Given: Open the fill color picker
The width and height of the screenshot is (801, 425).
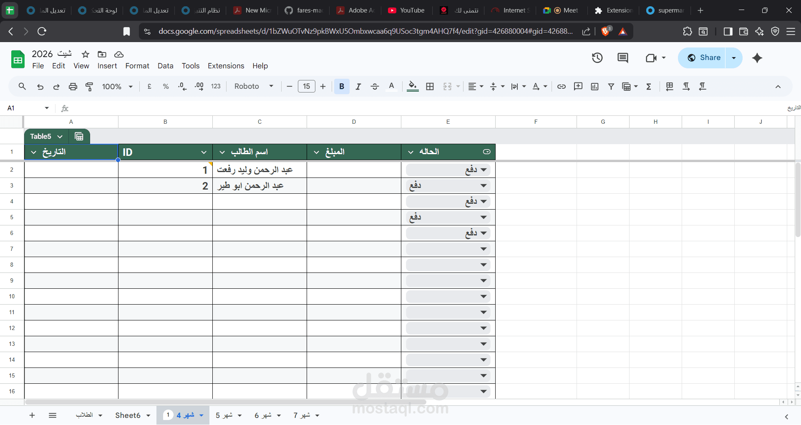Looking at the screenshot, I should click(x=413, y=86).
